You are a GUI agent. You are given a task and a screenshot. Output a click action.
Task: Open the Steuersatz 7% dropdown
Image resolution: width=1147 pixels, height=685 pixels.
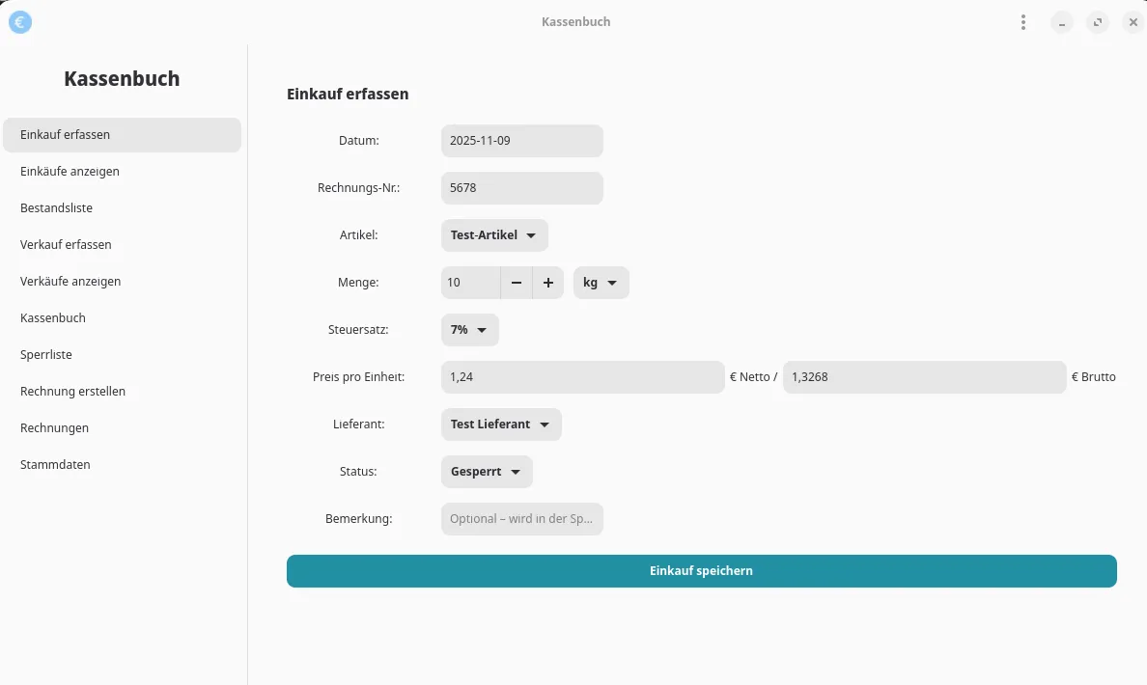tap(470, 330)
